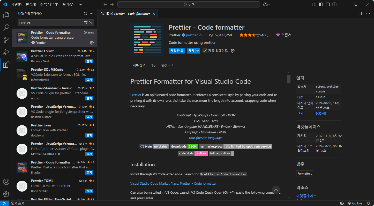374x206 pixels.
Task: Start Go Live server
Action: [x=355, y=203]
